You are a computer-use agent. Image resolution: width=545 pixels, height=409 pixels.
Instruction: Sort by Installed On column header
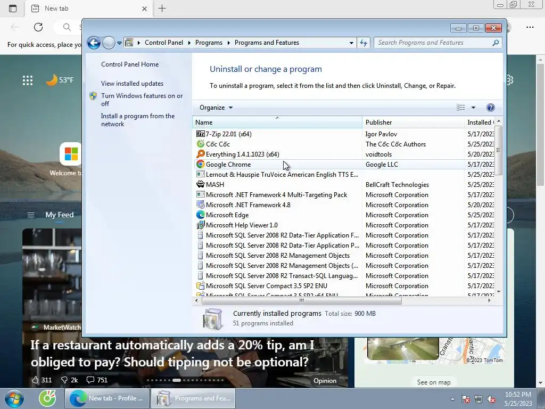tap(480, 122)
